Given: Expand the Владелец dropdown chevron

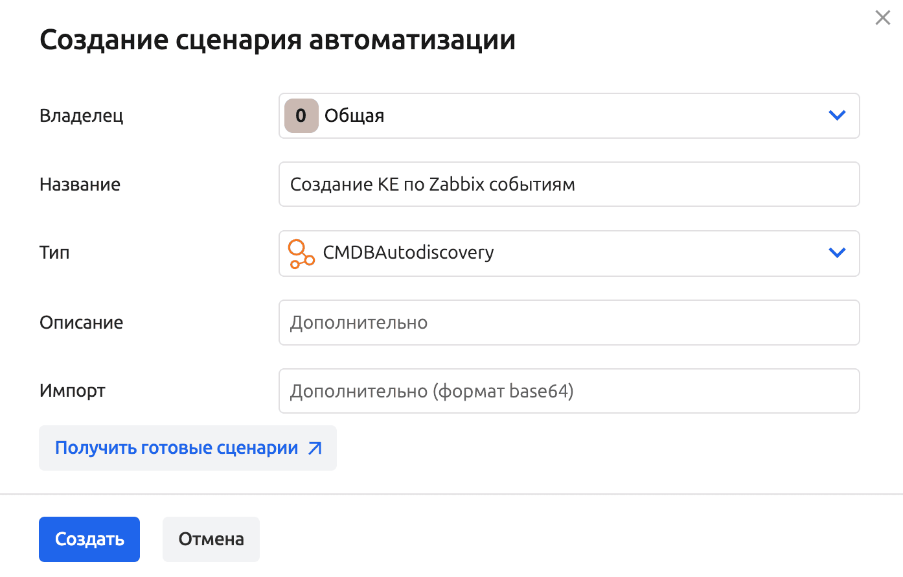Looking at the screenshot, I should point(837,116).
